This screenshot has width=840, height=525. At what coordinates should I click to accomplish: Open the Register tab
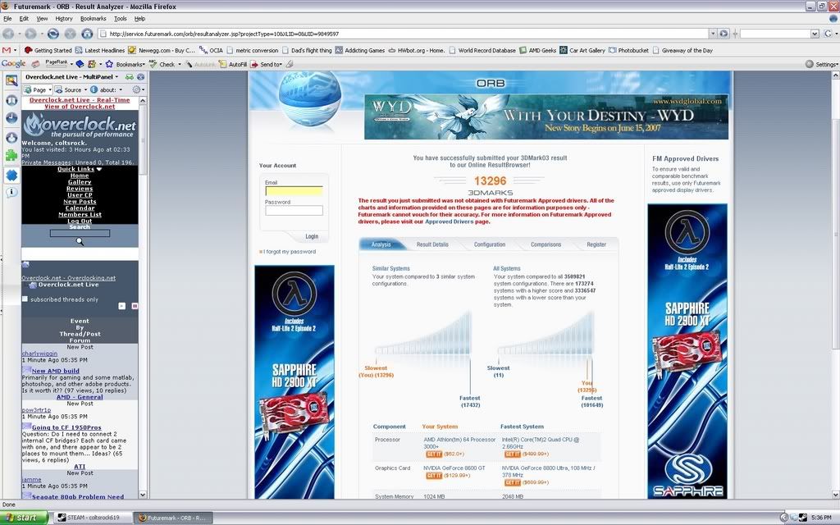coord(596,244)
